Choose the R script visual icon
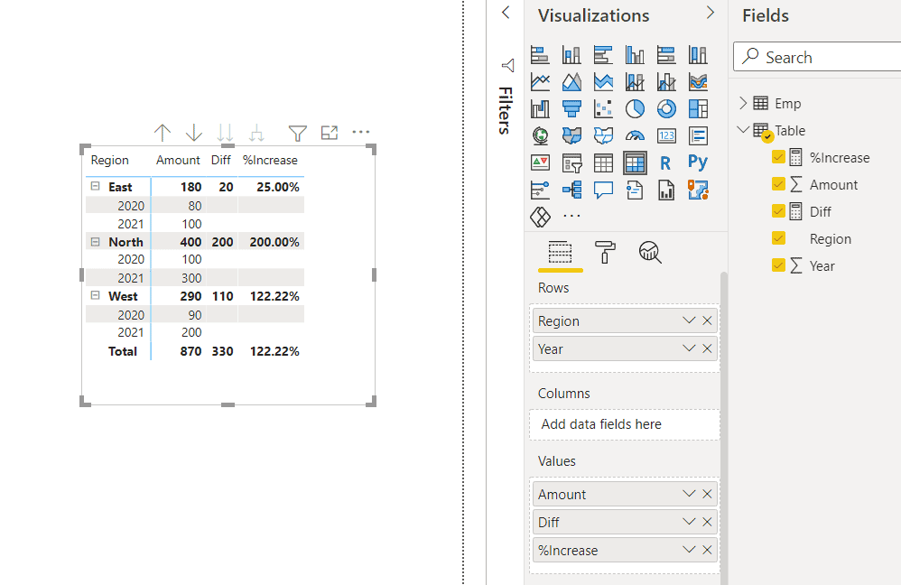The height and width of the screenshot is (585, 901). pos(666,162)
